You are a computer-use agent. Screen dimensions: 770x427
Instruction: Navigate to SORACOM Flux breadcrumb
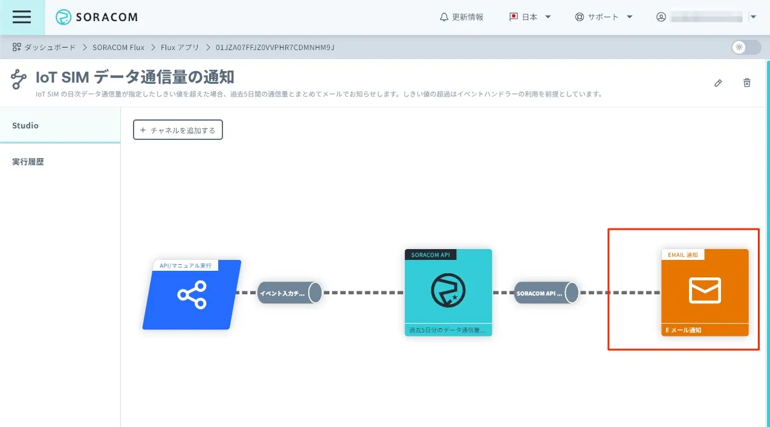pyautogui.click(x=118, y=47)
